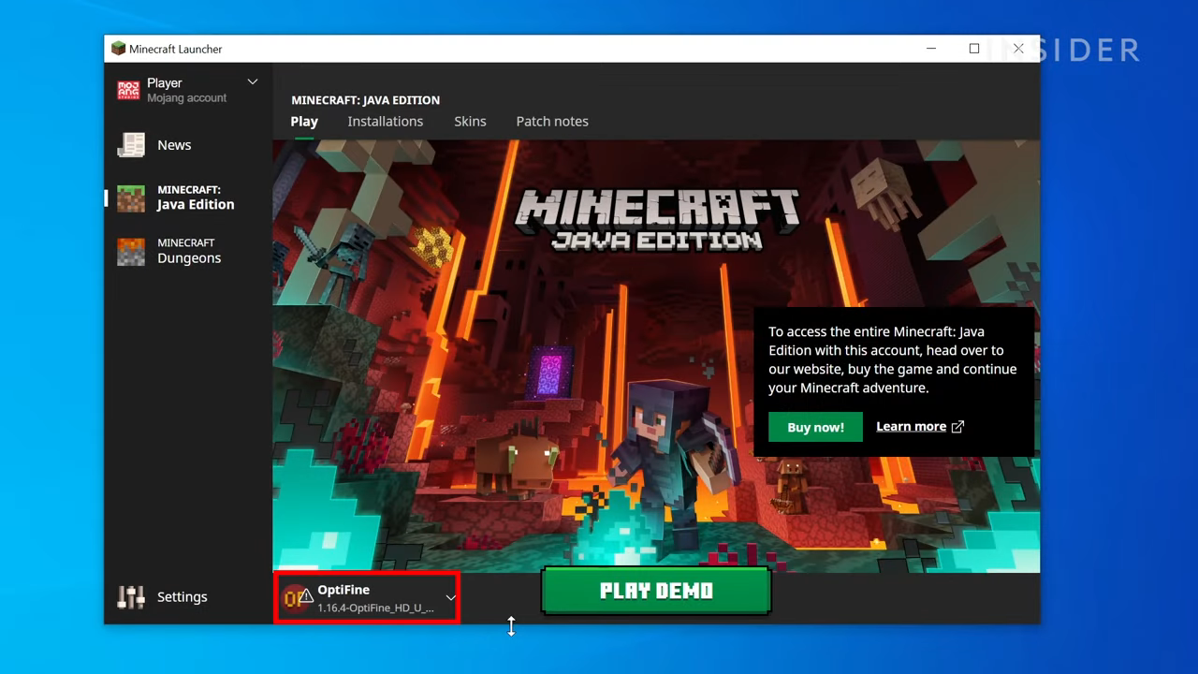This screenshot has height=674, width=1198.
Task: Click the Minecraft Java Edition logo banner
Action: (656, 219)
